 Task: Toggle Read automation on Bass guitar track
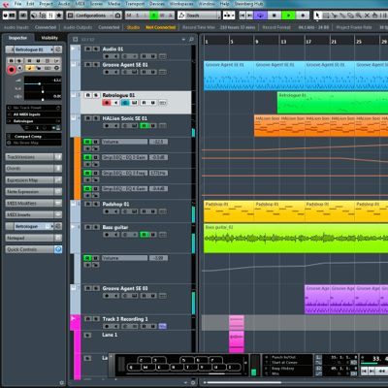[144, 235]
